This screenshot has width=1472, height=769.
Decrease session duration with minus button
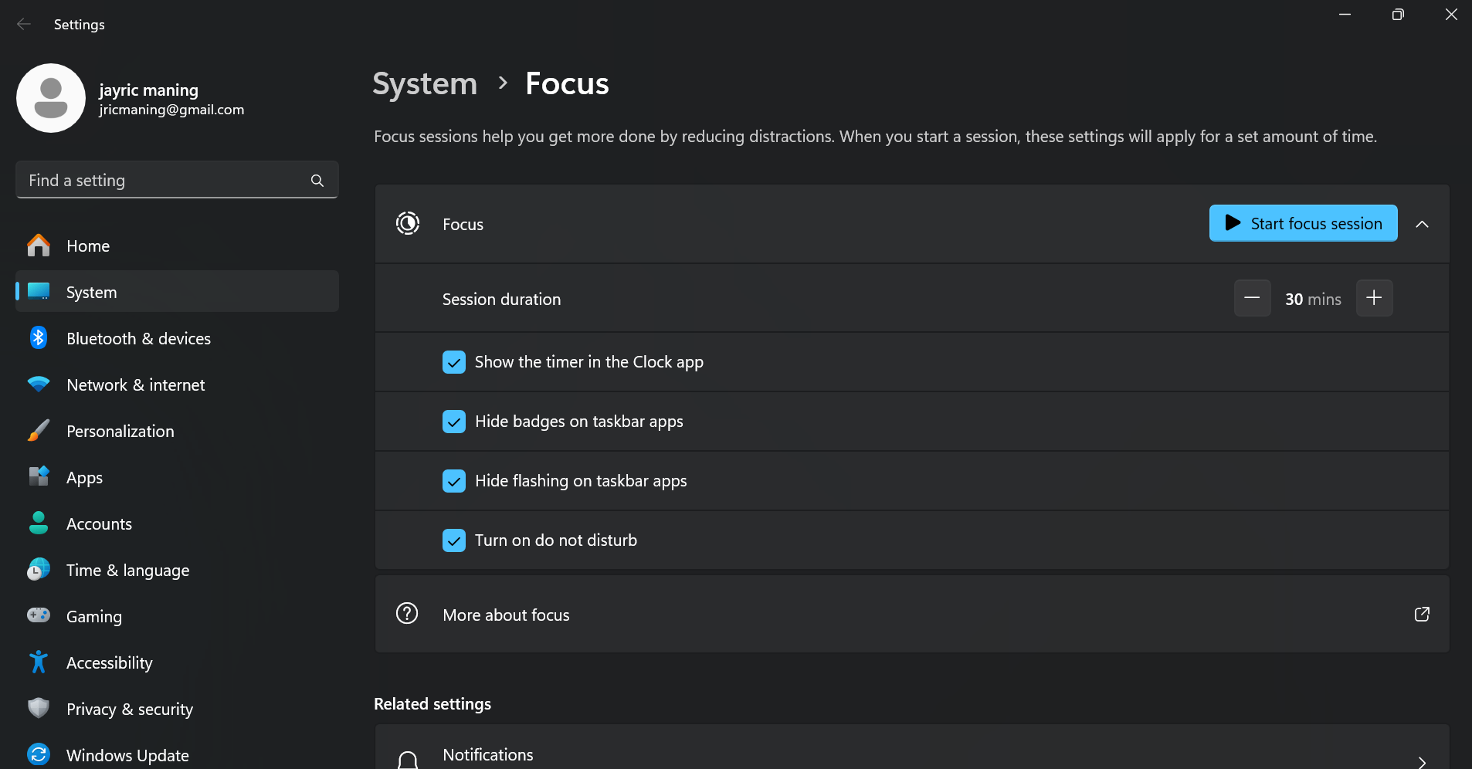[x=1252, y=298]
